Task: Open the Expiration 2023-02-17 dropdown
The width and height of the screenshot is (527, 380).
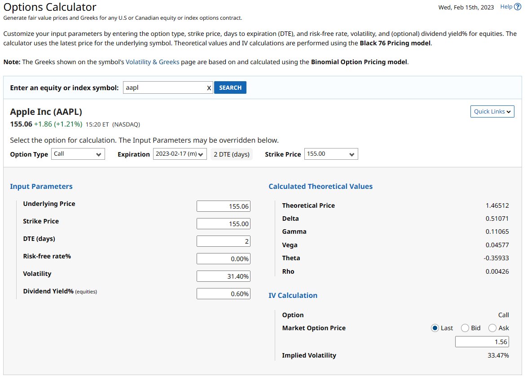Action: pyautogui.click(x=180, y=154)
